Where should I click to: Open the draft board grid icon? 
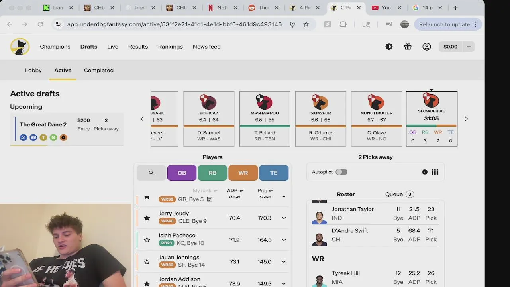point(435,172)
